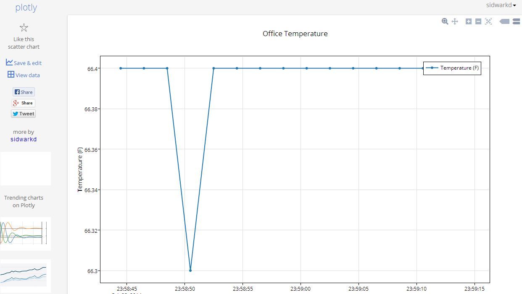Click the 23:59:00 x-axis tick label
Viewport: 522px width, 294px height.
[x=301, y=289]
